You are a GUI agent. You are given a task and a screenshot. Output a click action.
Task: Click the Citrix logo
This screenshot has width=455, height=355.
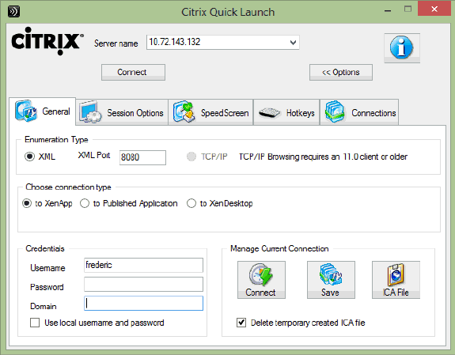click(x=47, y=41)
